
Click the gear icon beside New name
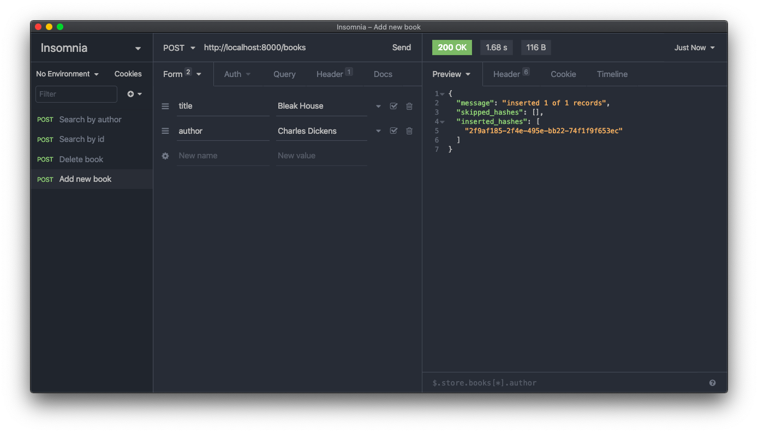click(165, 156)
